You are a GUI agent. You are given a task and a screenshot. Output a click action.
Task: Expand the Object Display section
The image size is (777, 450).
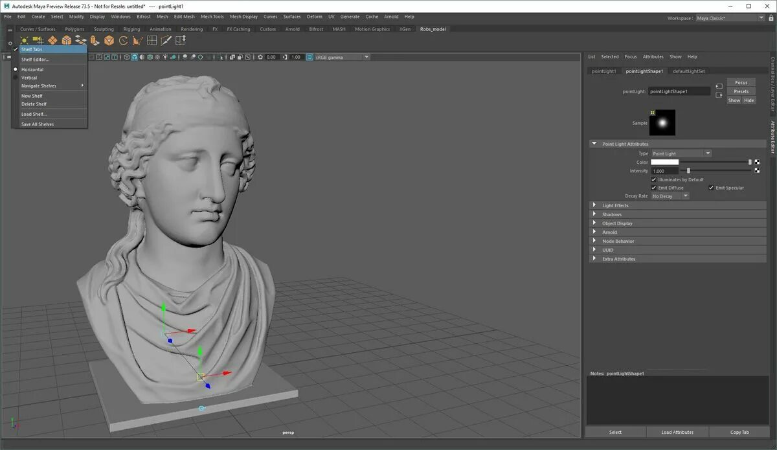pyautogui.click(x=594, y=223)
